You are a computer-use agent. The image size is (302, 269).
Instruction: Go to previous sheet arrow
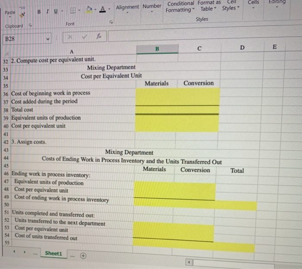tap(14, 251)
